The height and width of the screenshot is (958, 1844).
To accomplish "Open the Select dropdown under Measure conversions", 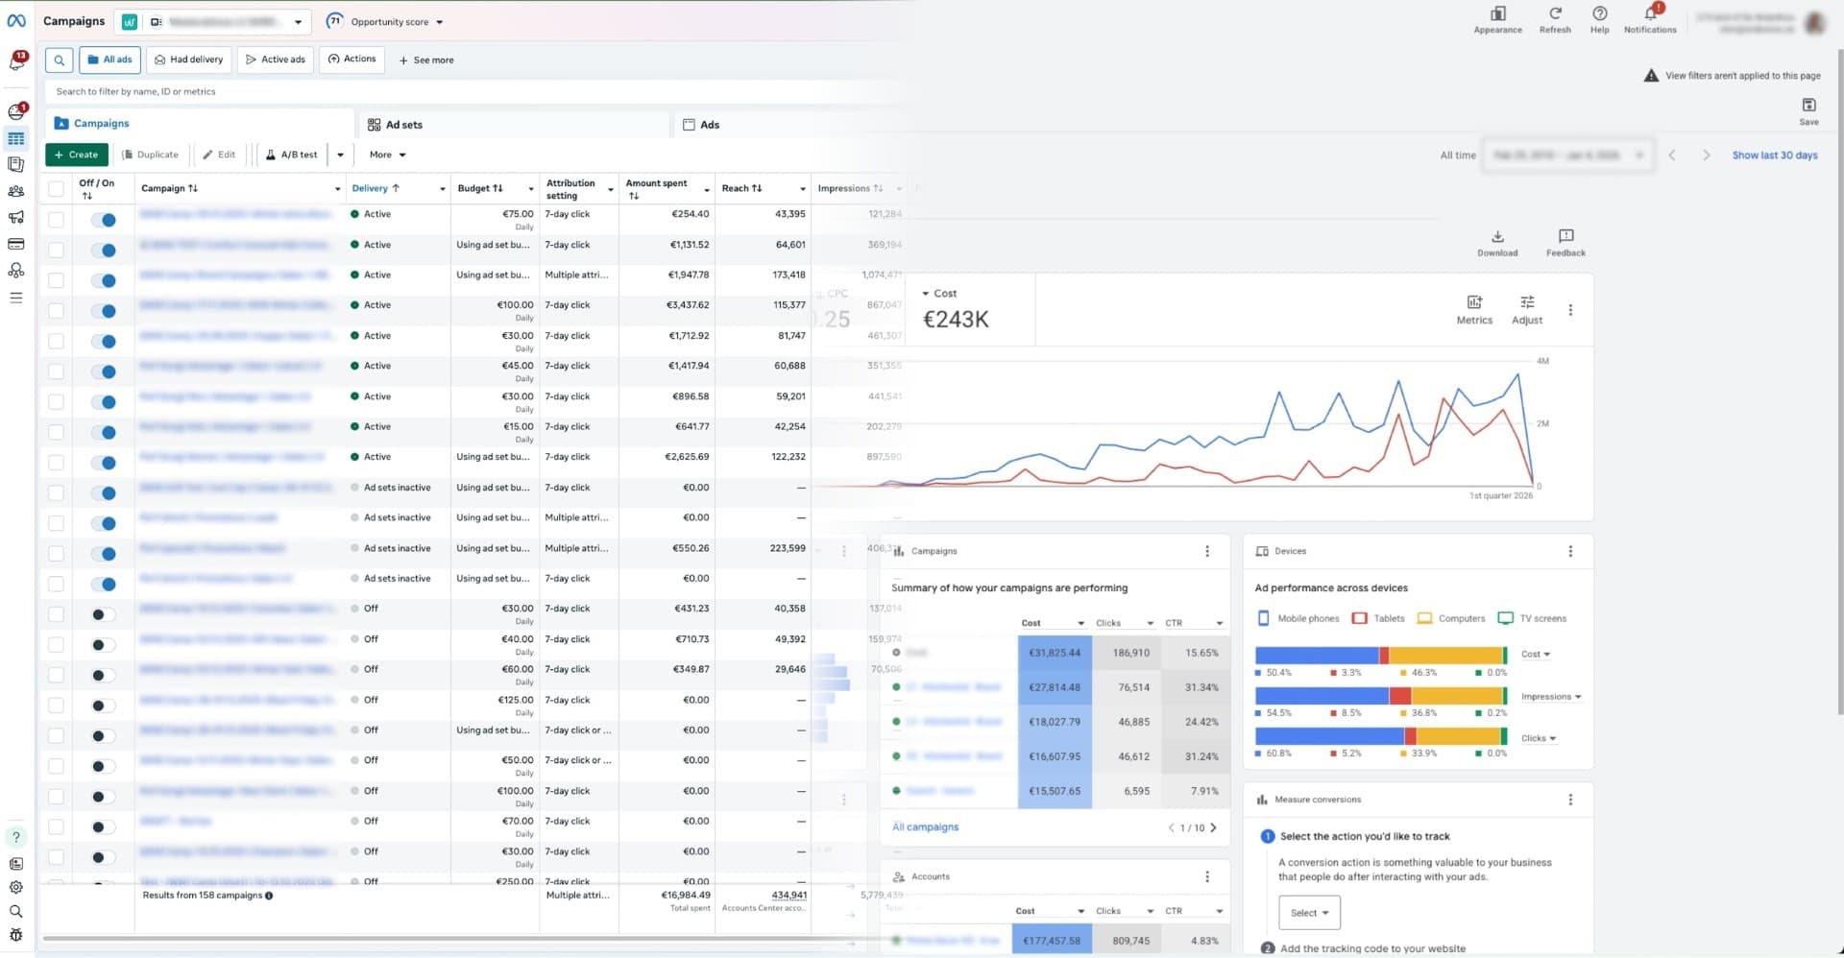I will coord(1309,913).
